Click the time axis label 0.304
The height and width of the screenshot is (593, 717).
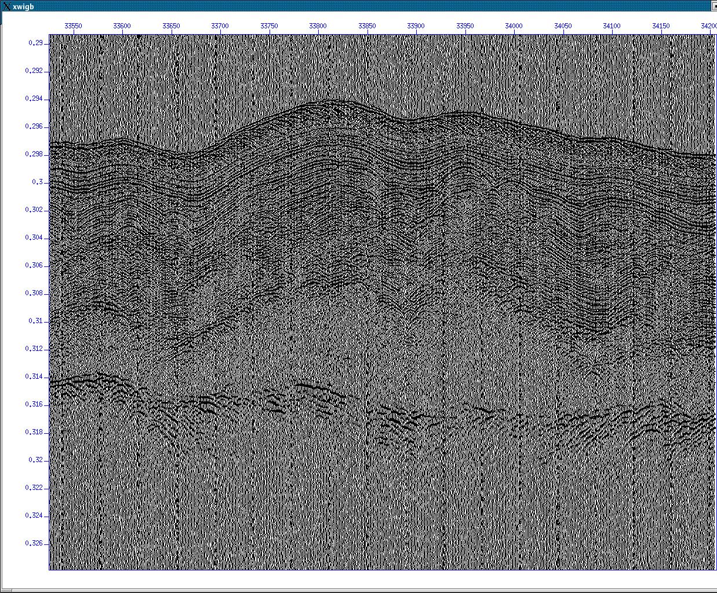(x=34, y=237)
